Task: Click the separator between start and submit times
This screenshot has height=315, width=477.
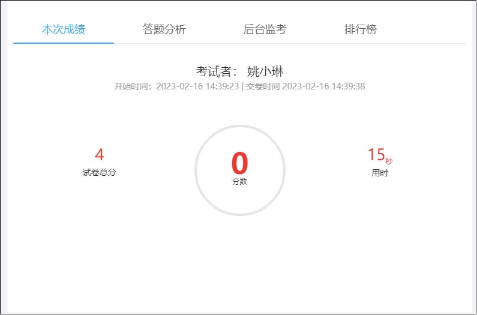Action: tap(242, 86)
